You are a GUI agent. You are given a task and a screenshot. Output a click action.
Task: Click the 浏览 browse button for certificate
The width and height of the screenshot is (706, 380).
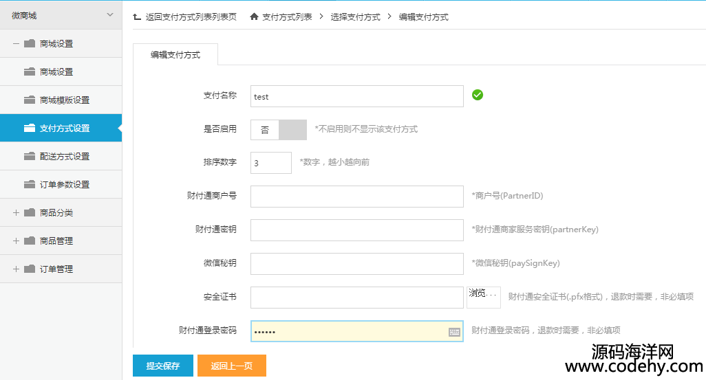(483, 295)
